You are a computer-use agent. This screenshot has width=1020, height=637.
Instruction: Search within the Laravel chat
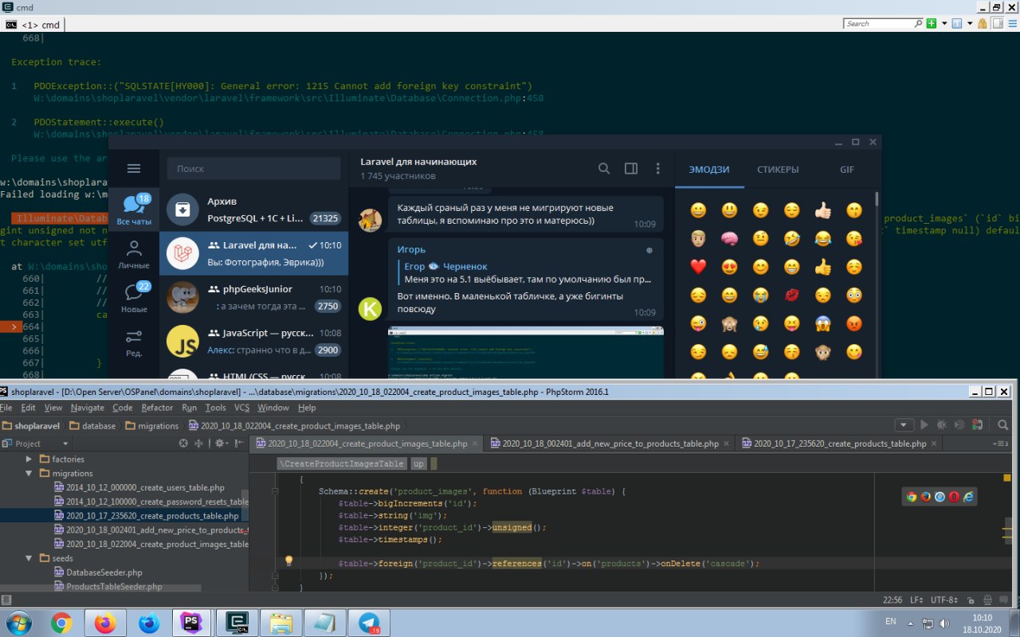point(604,168)
